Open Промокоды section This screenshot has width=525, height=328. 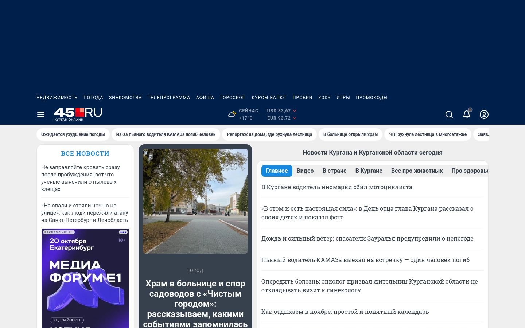[x=372, y=98]
